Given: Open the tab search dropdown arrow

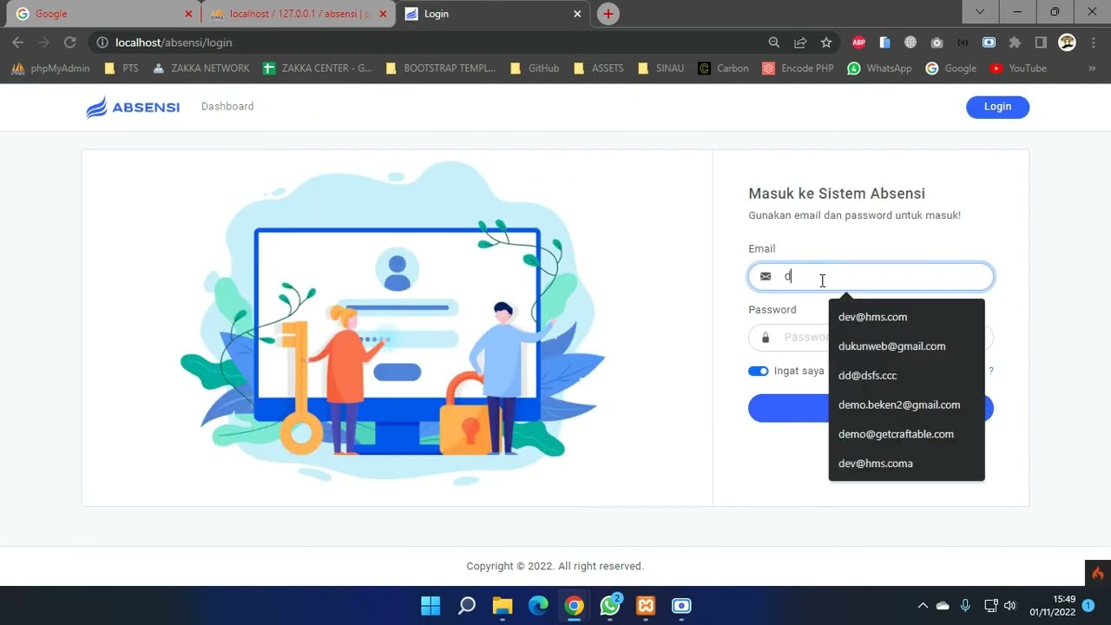Looking at the screenshot, I should [x=980, y=12].
